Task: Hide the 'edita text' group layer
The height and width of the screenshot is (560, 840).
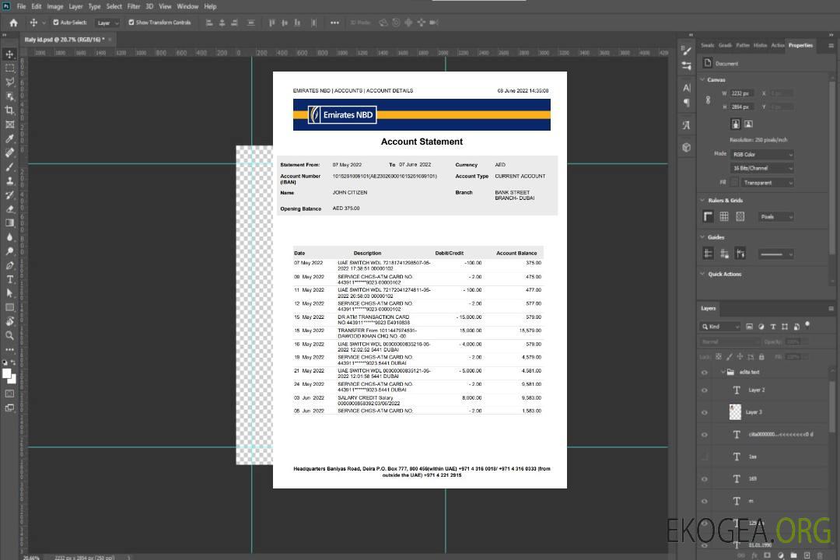Action: (705, 373)
